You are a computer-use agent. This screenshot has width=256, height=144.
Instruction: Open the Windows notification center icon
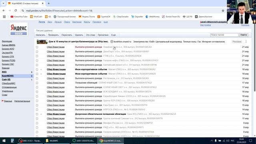(x=251, y=140)
